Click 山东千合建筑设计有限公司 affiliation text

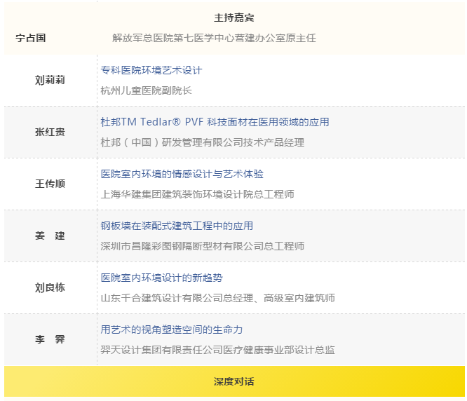coord(217,298)
